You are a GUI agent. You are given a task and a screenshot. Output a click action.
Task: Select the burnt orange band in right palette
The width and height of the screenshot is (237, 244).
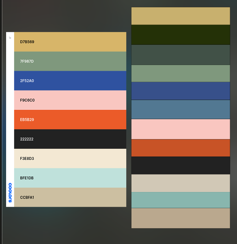click(181, 148)
